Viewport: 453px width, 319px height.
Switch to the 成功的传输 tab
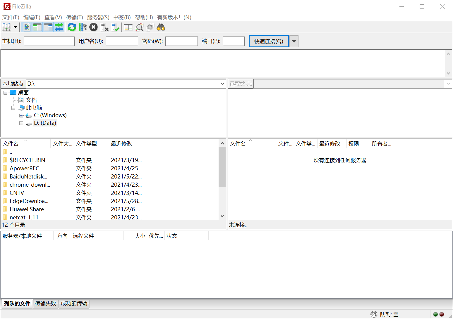74,304
